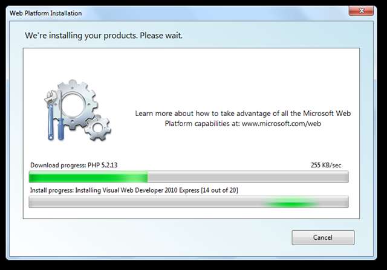
Task: Click the Web Platform Installation title bar
Action: [178, 13]
